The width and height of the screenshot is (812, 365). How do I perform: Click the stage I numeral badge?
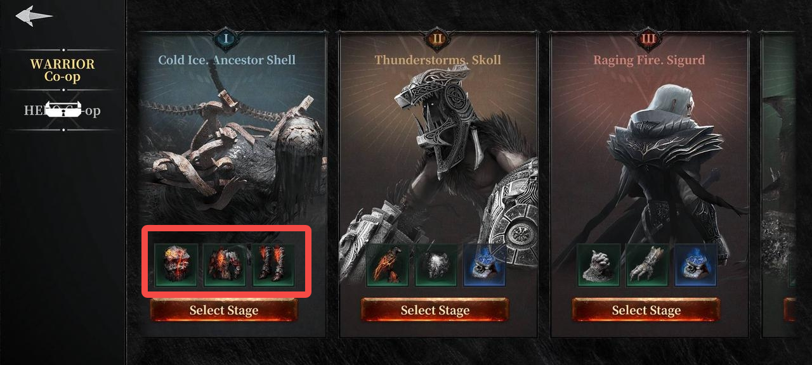coord(226,39)
